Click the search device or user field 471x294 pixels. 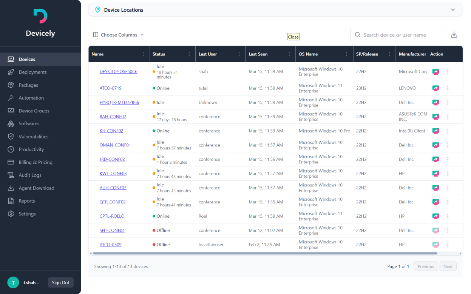coord(398,34)
